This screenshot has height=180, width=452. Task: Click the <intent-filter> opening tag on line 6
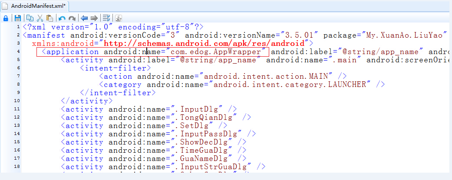click(115, 68)
